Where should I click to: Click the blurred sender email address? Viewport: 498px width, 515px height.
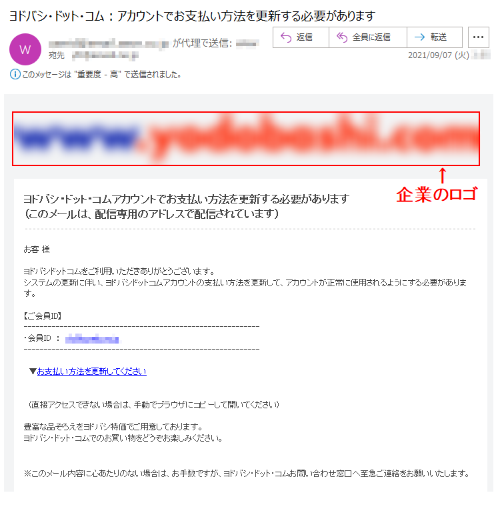click(108, 43)
